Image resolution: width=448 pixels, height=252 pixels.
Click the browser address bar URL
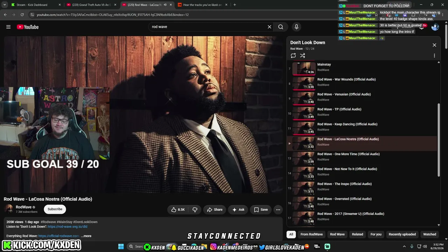[x=113, y=15]
